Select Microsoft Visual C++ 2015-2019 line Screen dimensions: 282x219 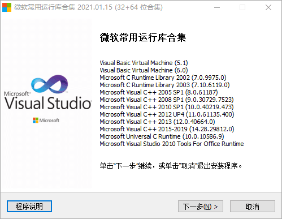pyautogui.click(x=167, y=129)
